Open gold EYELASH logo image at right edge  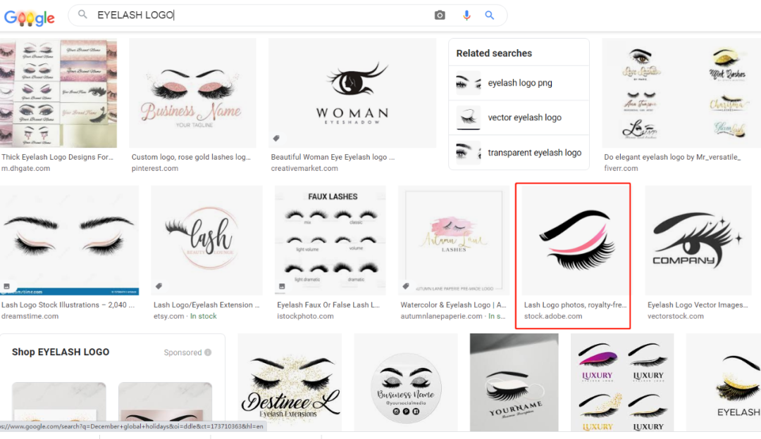click(x=724, y=382)
